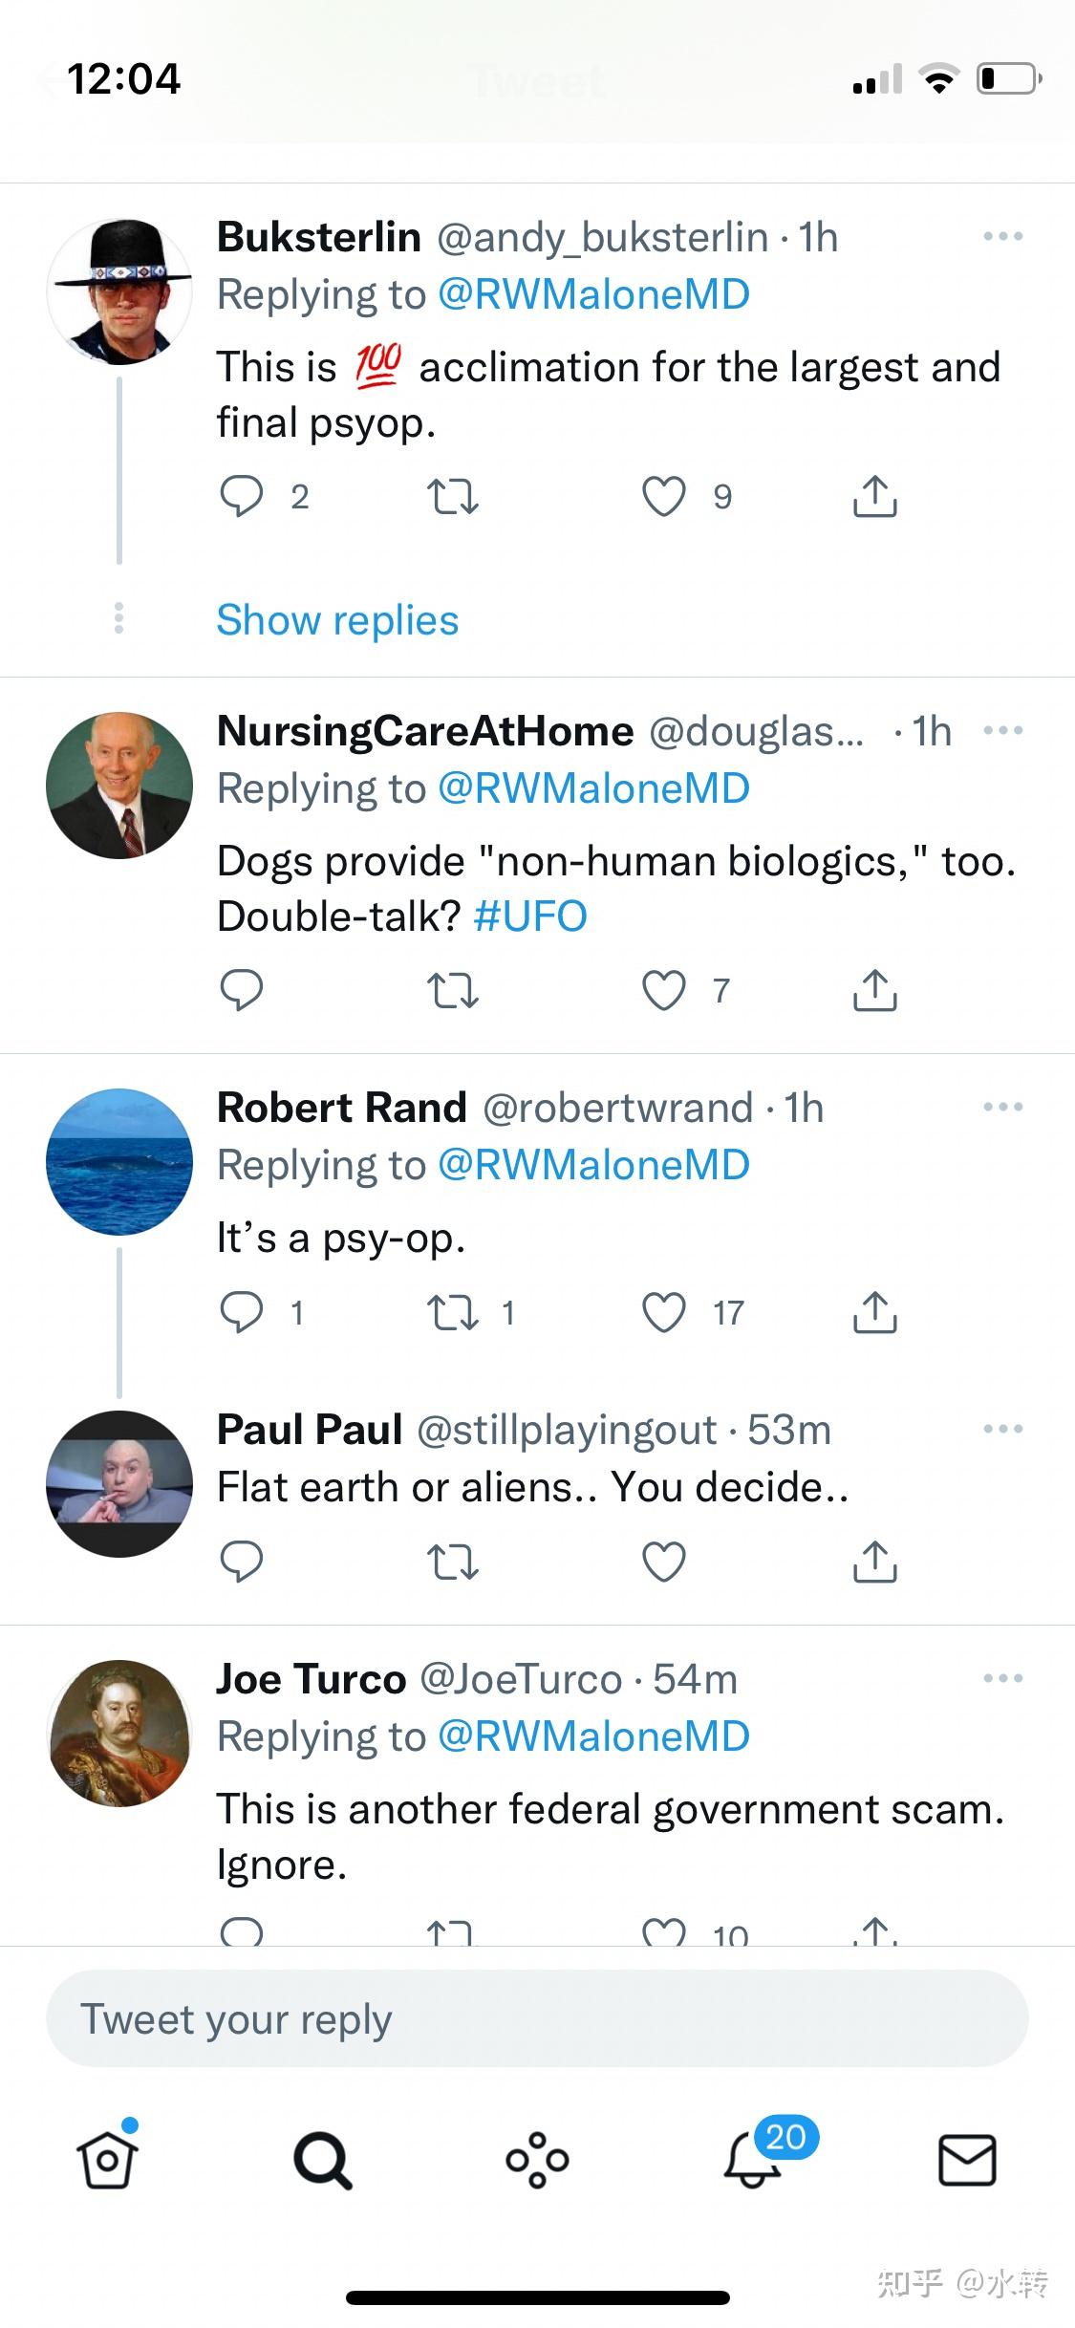Go to the Home tab
The height and width of the screenshot is (2328, 1075).
(x=107, y=2160)
